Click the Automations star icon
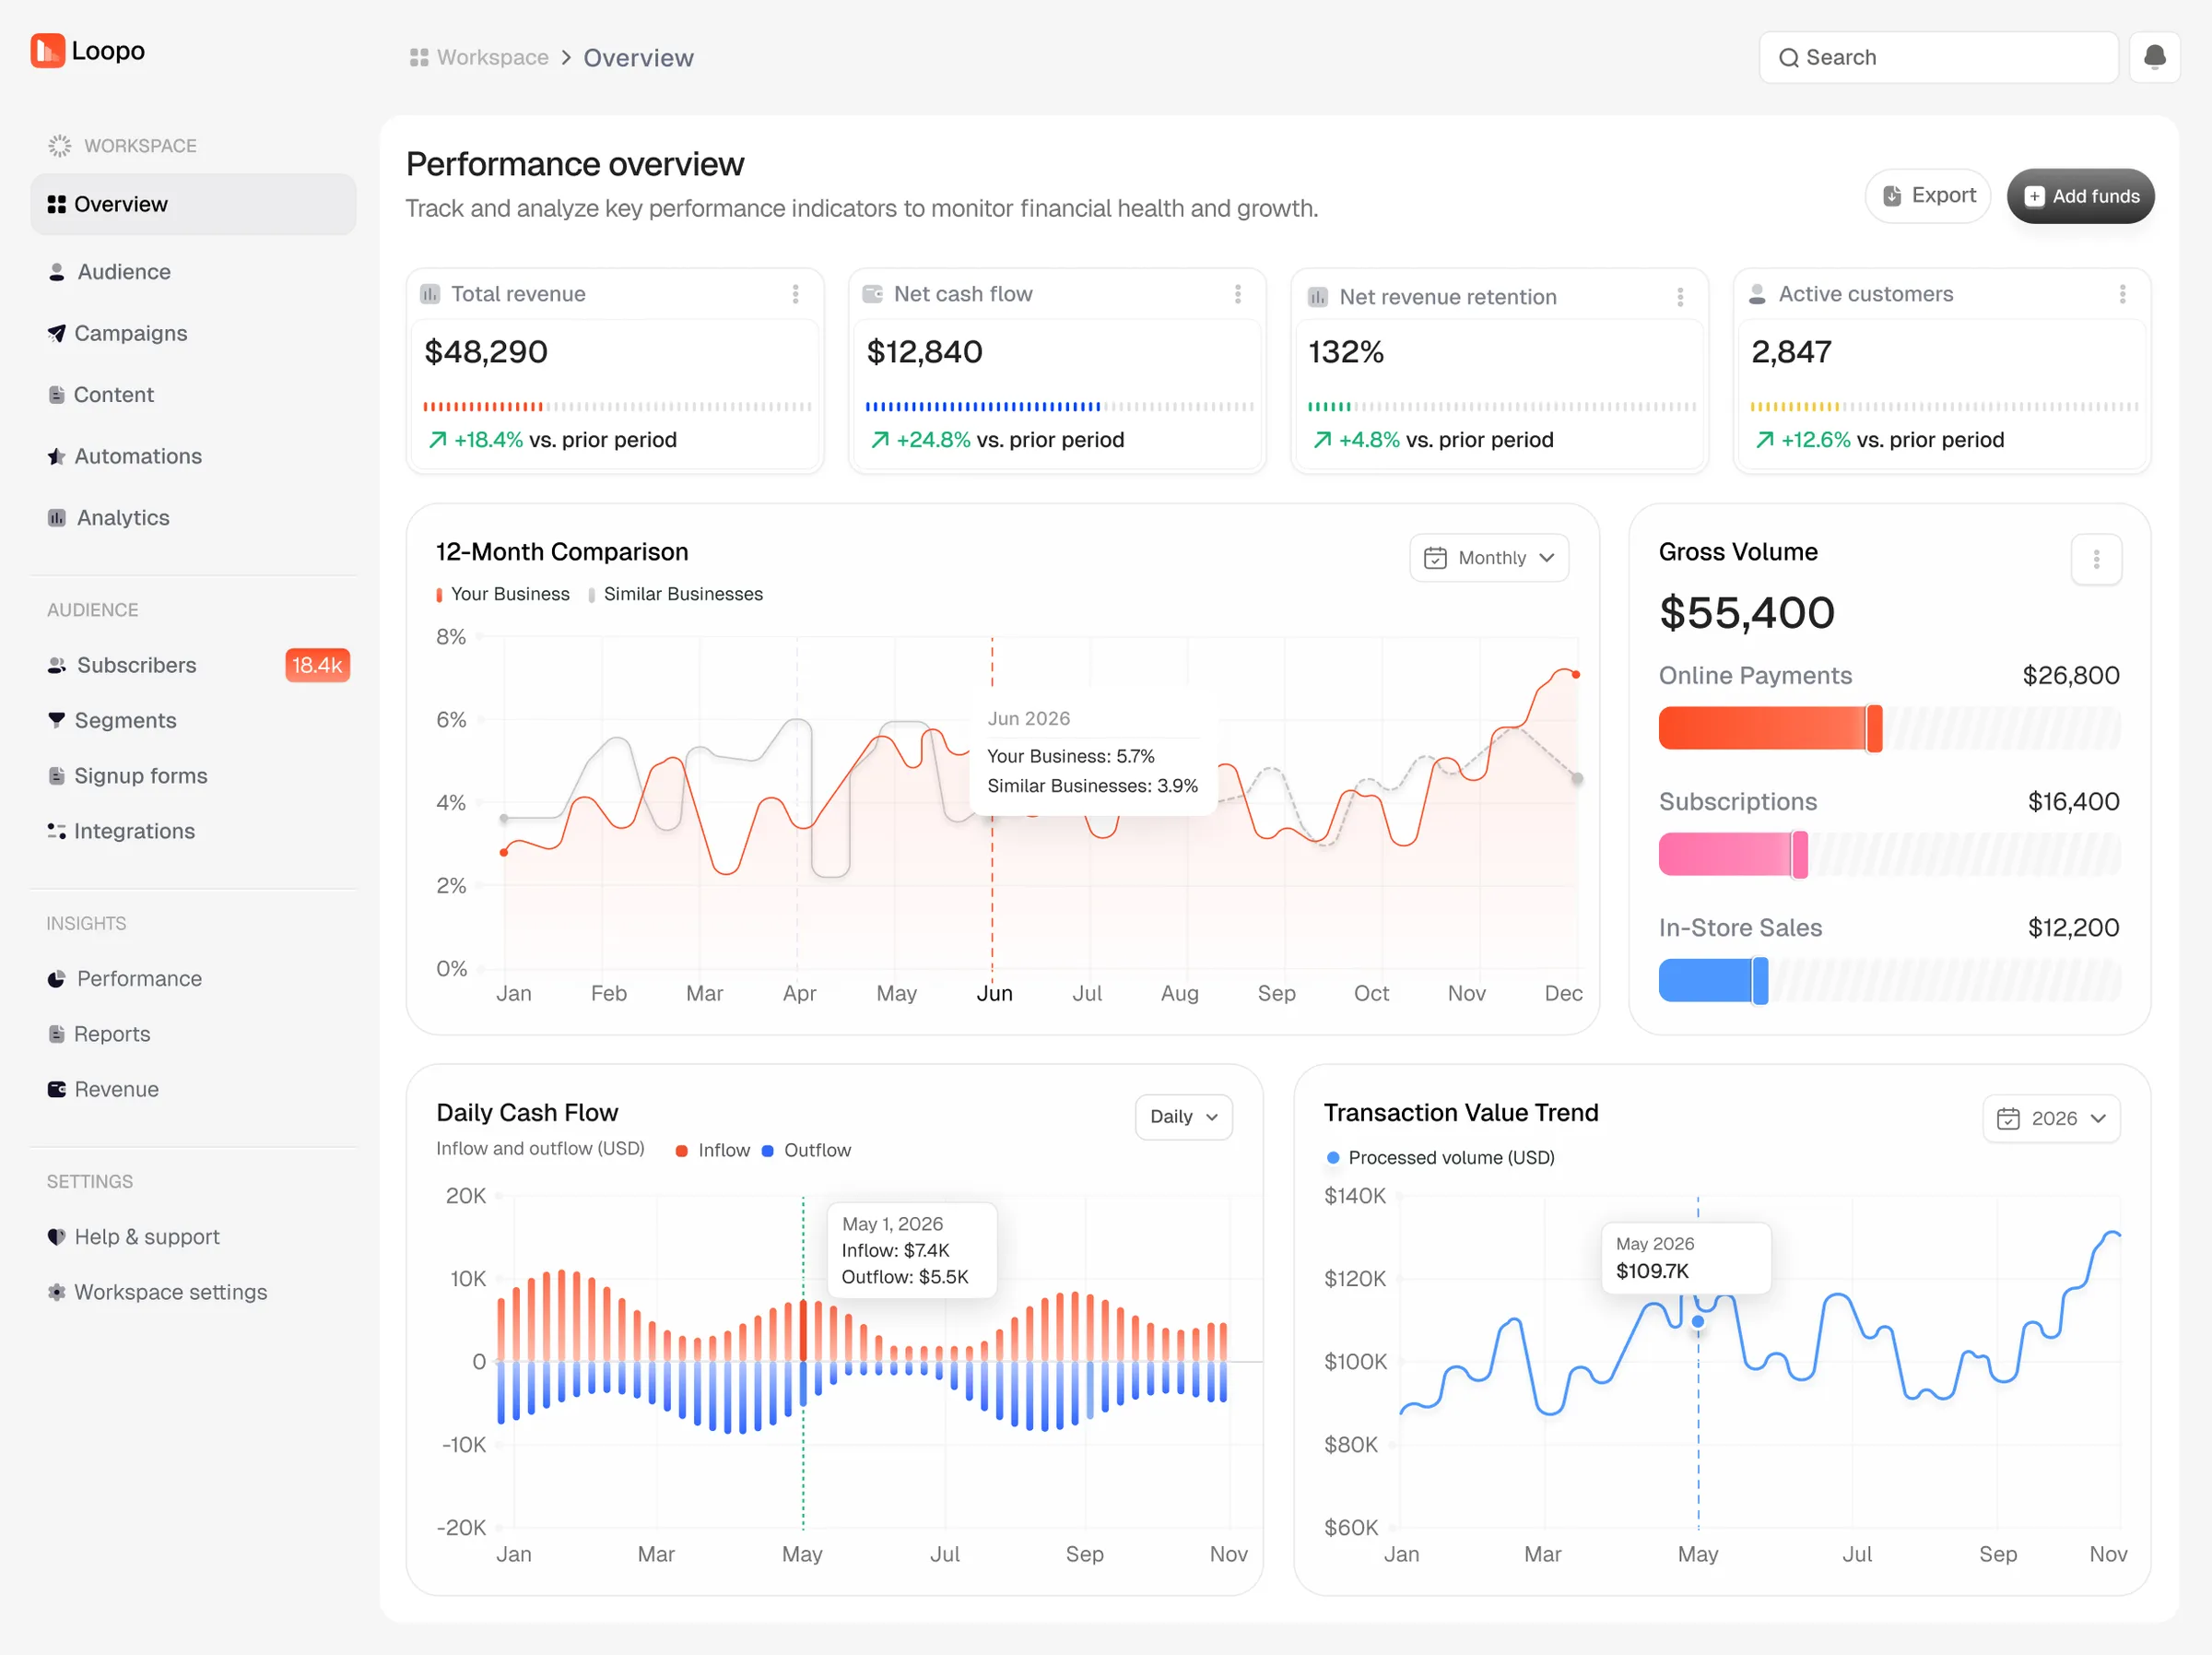Screen dimensions: 2212x1655 point(57,456)
